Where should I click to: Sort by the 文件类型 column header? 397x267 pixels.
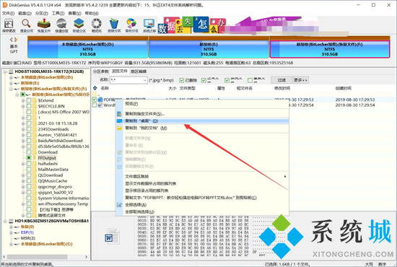tap(196, 88)
